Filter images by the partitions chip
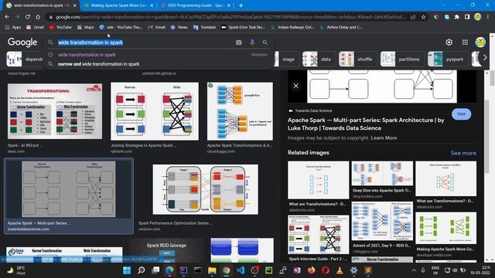This screenshot has width=495, height=278. [x=401, y=59]
